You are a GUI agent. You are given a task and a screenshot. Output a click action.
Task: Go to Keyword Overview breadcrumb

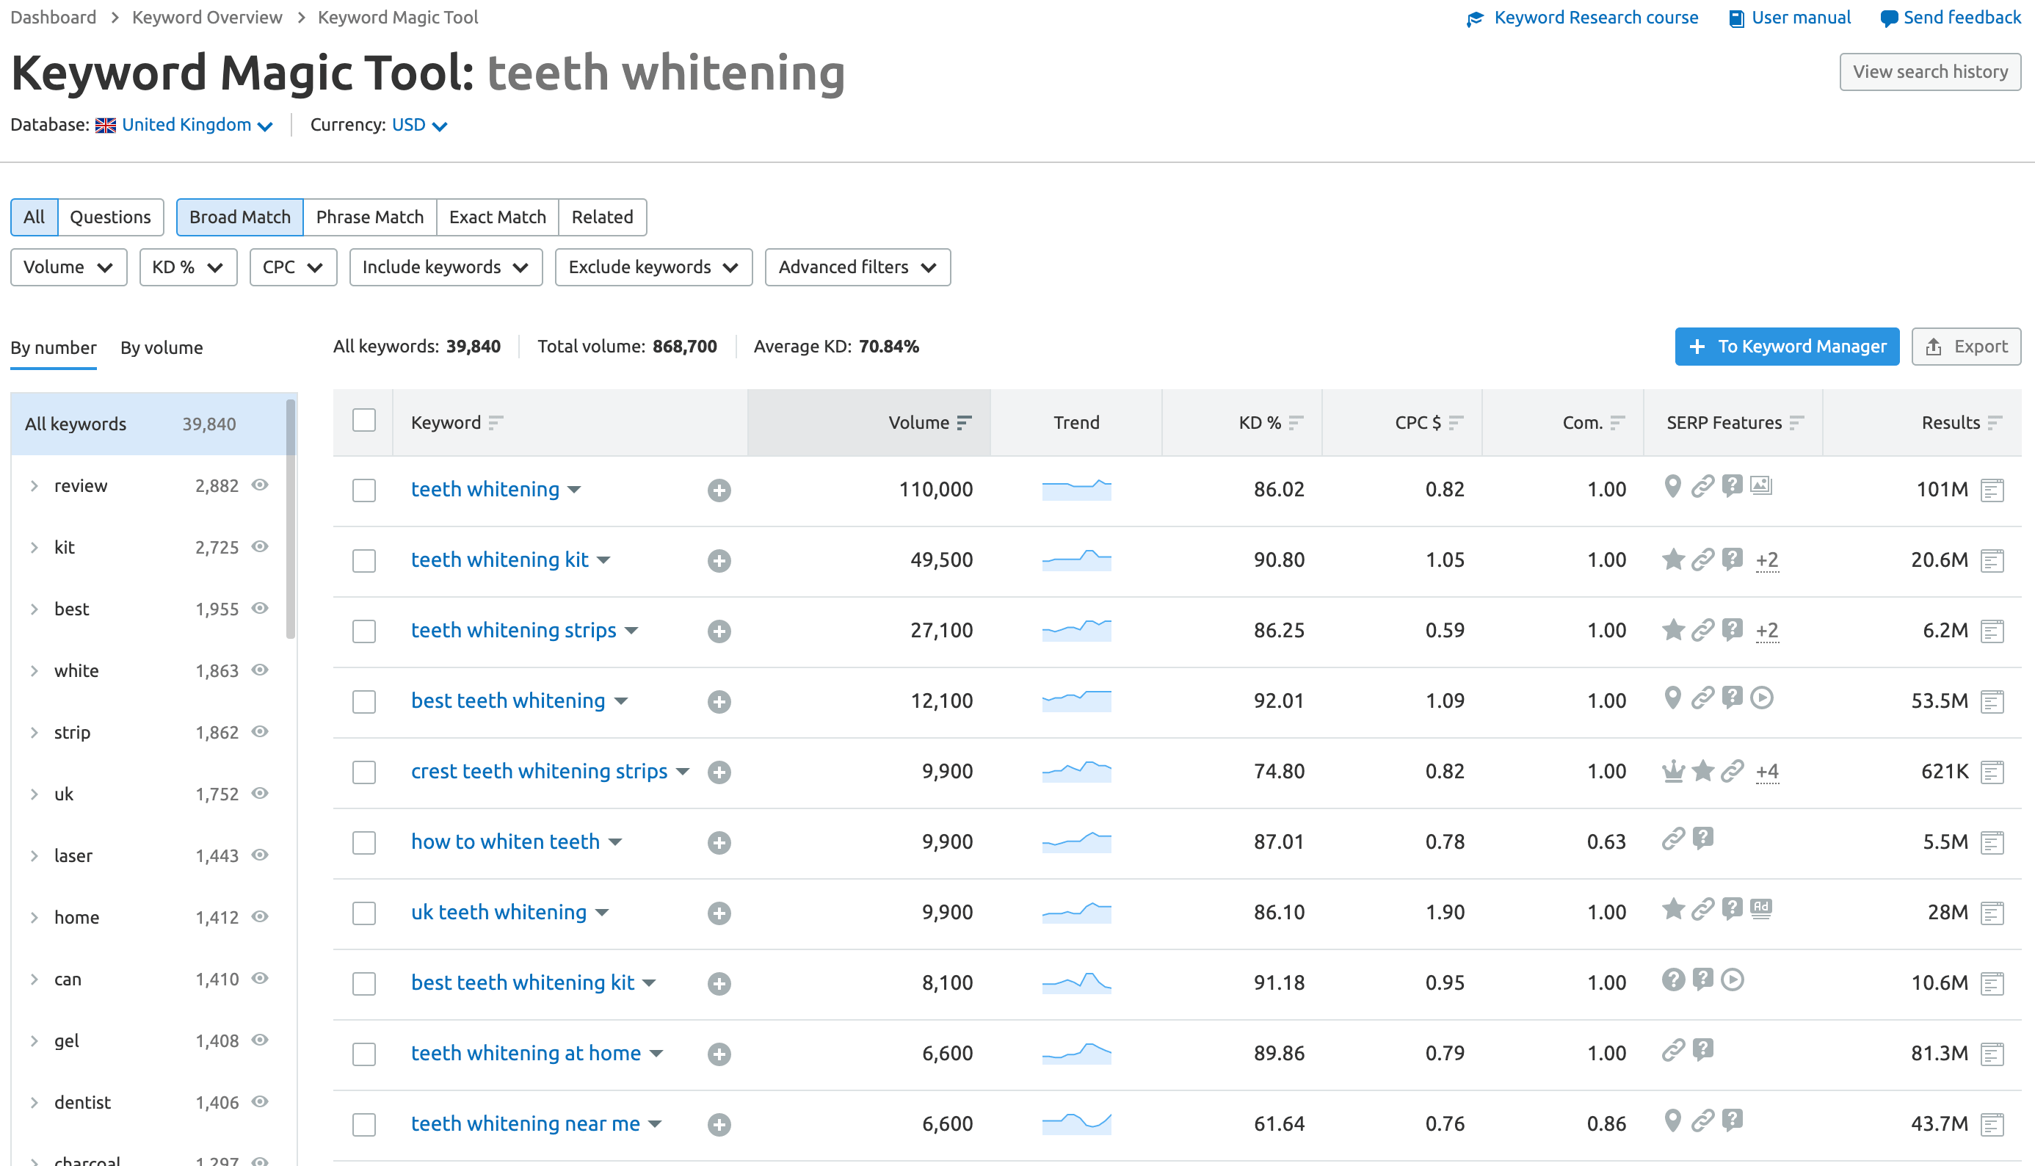[206, 17]
